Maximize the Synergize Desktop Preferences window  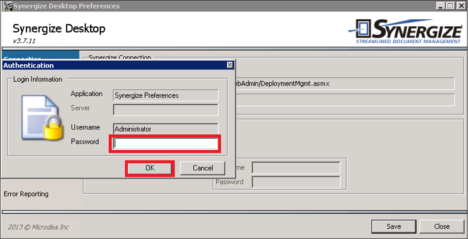[451, 6]
